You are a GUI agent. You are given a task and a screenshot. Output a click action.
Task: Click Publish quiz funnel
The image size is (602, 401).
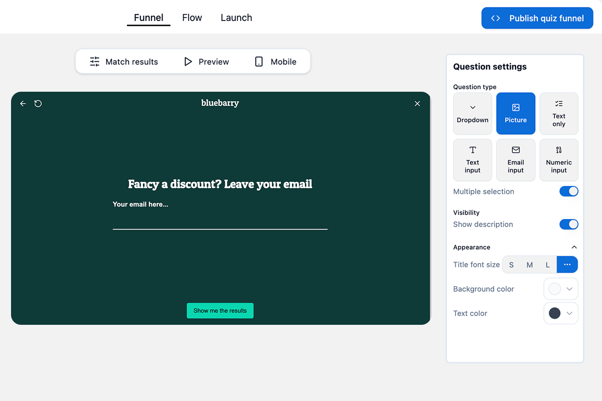click(x=537, y=18)
